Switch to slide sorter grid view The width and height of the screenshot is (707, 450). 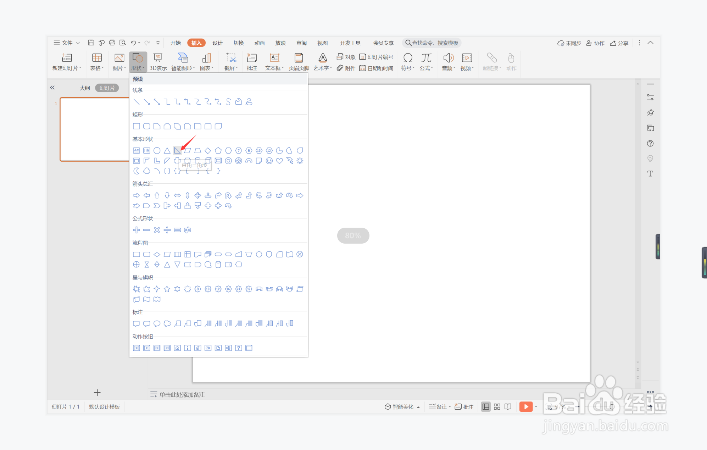pos(497,407)
